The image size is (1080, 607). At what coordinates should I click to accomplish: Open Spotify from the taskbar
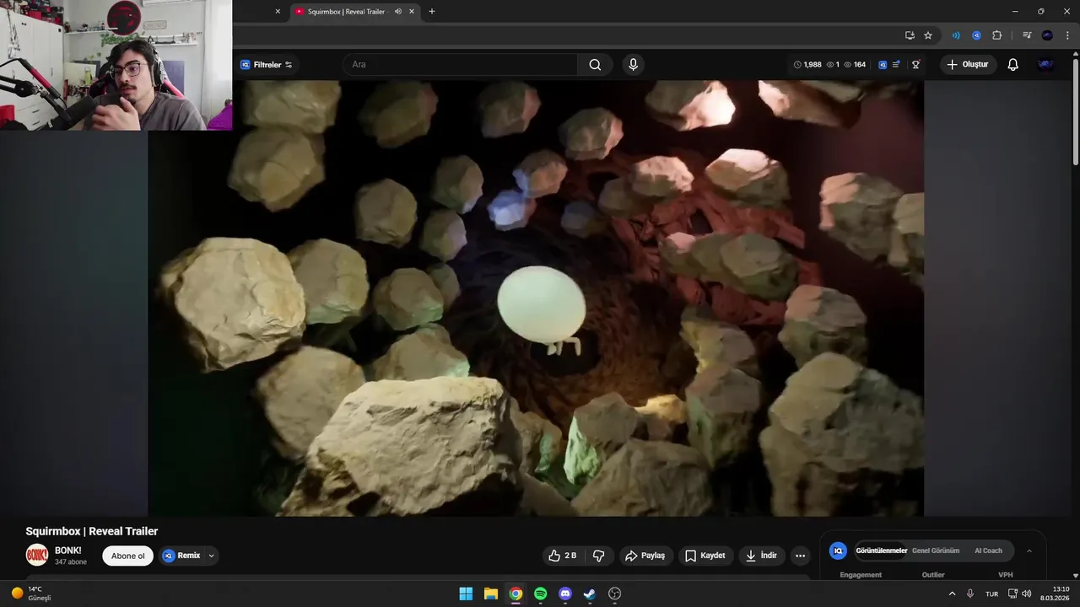coord(541,594)
